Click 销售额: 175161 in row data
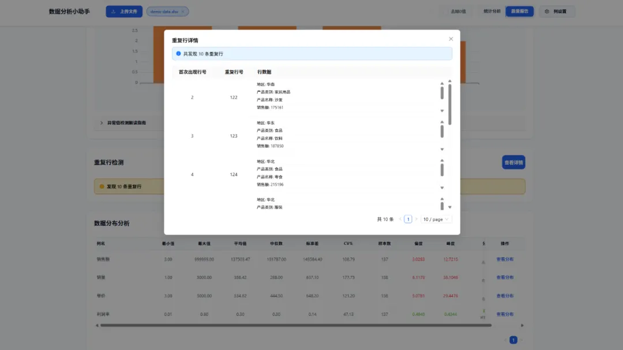The image size is (623, 350). [x=270, y=107]
